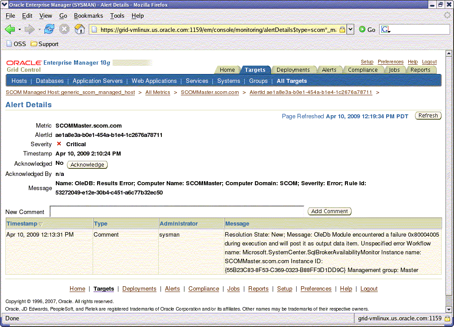Open the Services subtab
This screenshot has width=454, height=327.
pyautogui.click(x=197, y=81)
